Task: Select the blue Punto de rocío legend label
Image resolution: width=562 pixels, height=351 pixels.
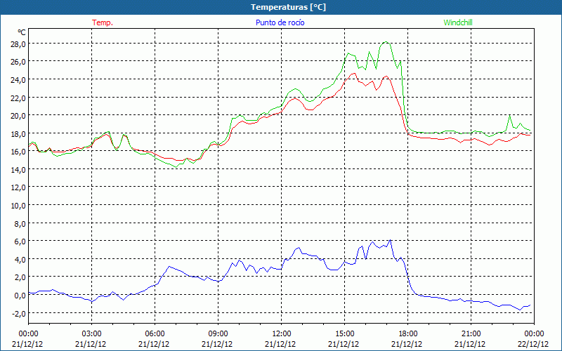Action: click(280, 22)
